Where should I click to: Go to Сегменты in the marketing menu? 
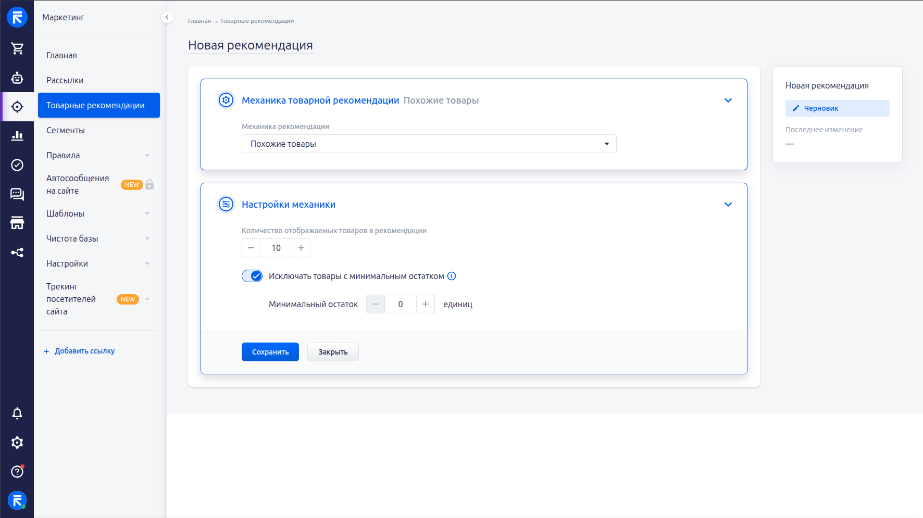tap(66, 130)
